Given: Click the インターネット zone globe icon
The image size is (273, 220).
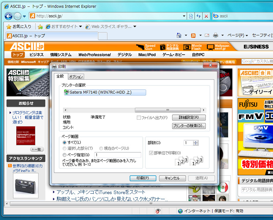Looking at the screenshot, I should pos(181,211).
